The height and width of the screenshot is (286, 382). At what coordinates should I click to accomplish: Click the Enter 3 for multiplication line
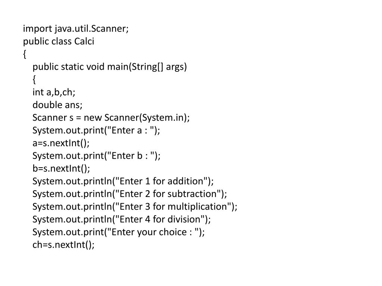click(x=135, y=207)
